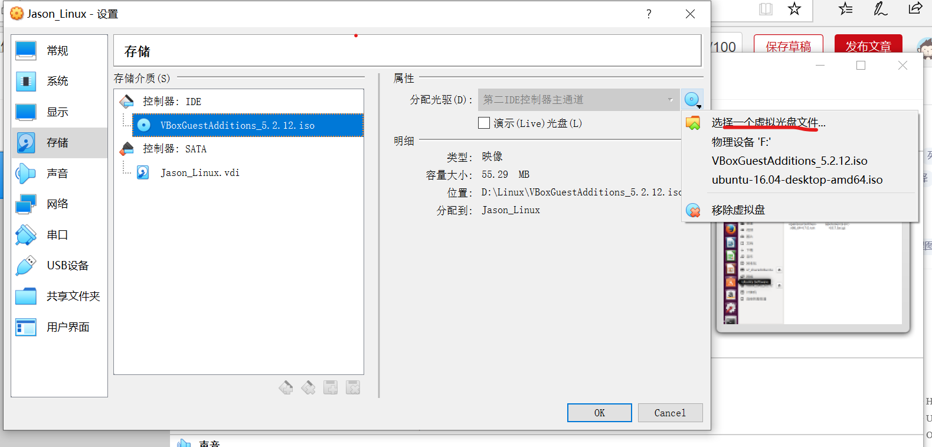The height and width of the screenshot is (447, 932).
Task: Click the remove storage attachment icon
Action: point(353,388)
